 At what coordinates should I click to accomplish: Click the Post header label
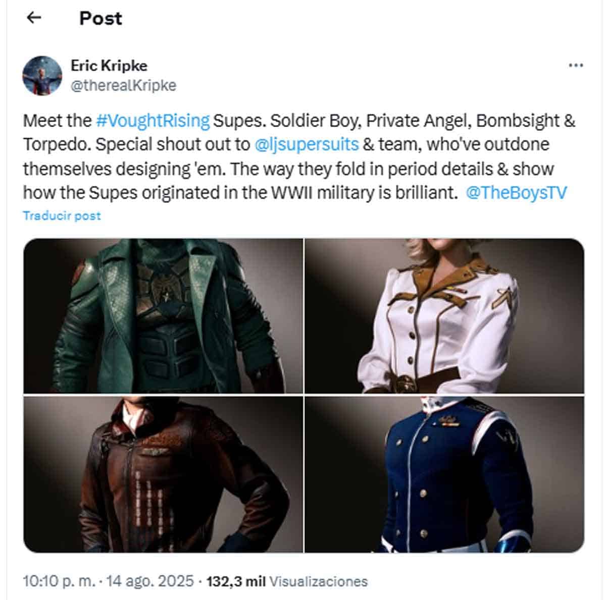[x=99, y=18]
